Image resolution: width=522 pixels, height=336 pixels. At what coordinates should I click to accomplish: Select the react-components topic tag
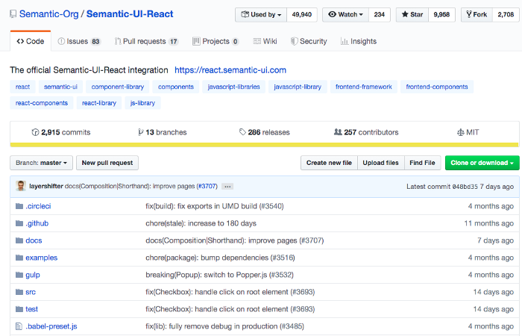(x=42, y=103)
